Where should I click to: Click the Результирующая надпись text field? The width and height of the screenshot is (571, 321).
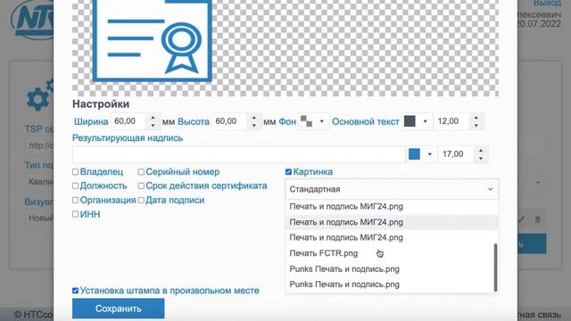[x=238, y=154]
